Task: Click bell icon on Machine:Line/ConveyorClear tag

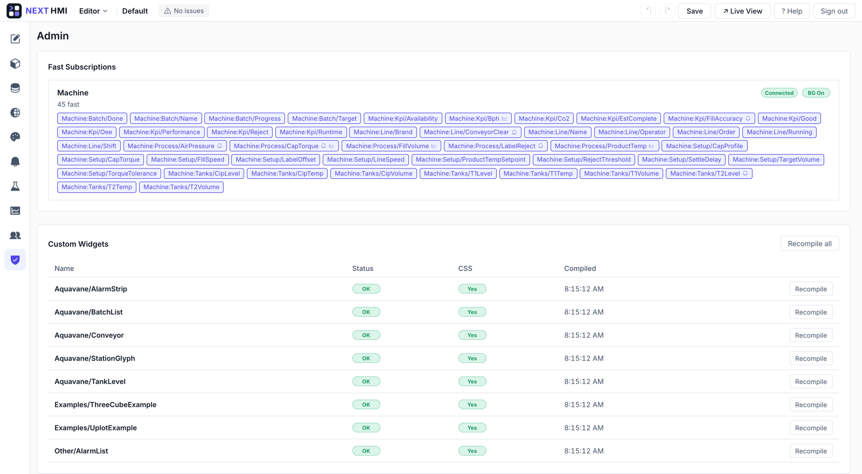Action: coord(514,132)
